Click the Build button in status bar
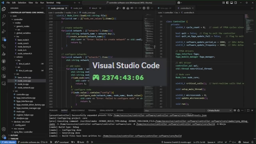Screen dimensions: 256x144 (x=80, y=142)
